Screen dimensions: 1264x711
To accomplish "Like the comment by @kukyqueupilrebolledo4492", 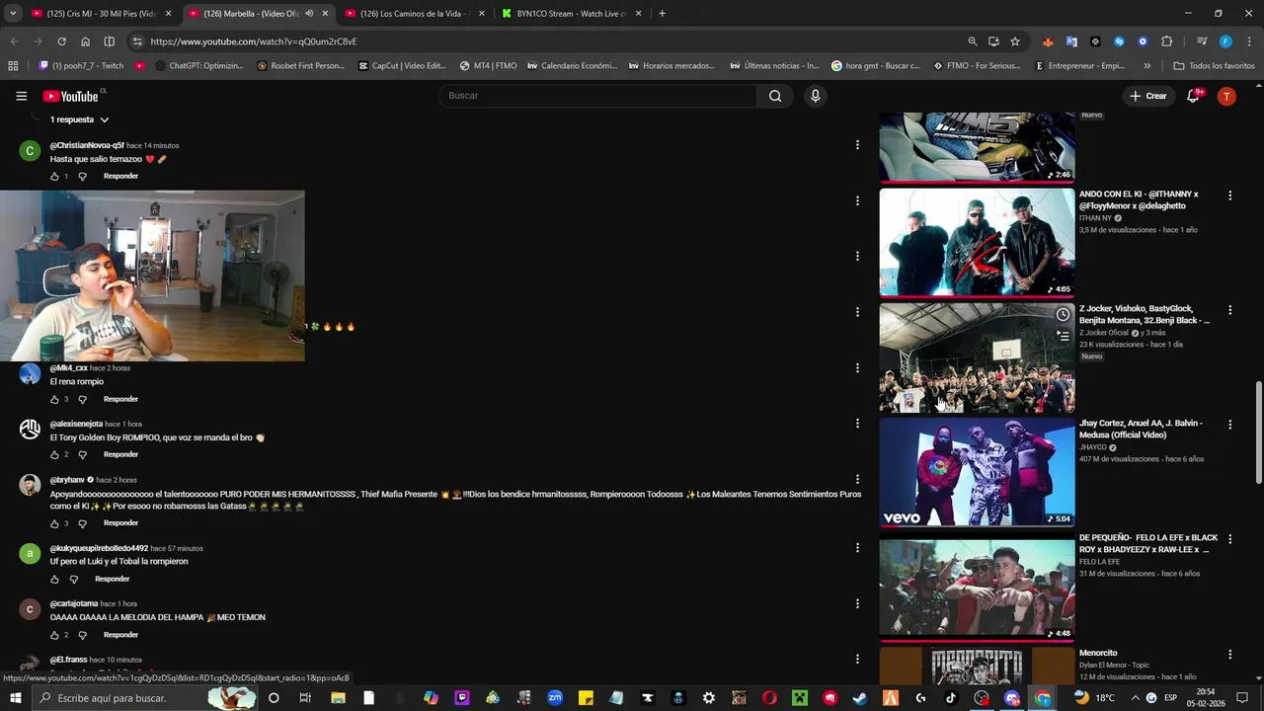I will tap(54, 580).
